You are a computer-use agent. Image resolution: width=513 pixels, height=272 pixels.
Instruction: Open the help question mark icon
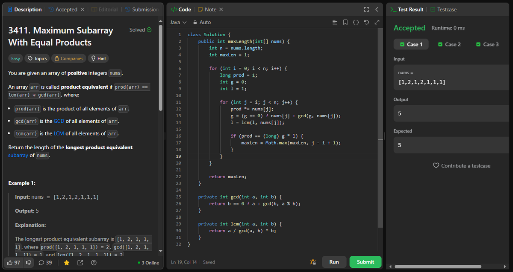(94, 263)
